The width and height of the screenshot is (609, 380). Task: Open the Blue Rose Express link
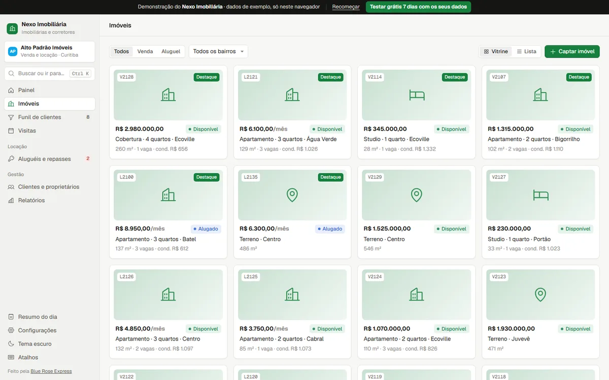pyautogui.click(x=51, y=371)
